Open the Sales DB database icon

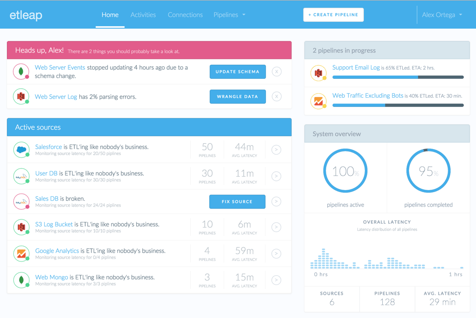click(x=21, y=202)
